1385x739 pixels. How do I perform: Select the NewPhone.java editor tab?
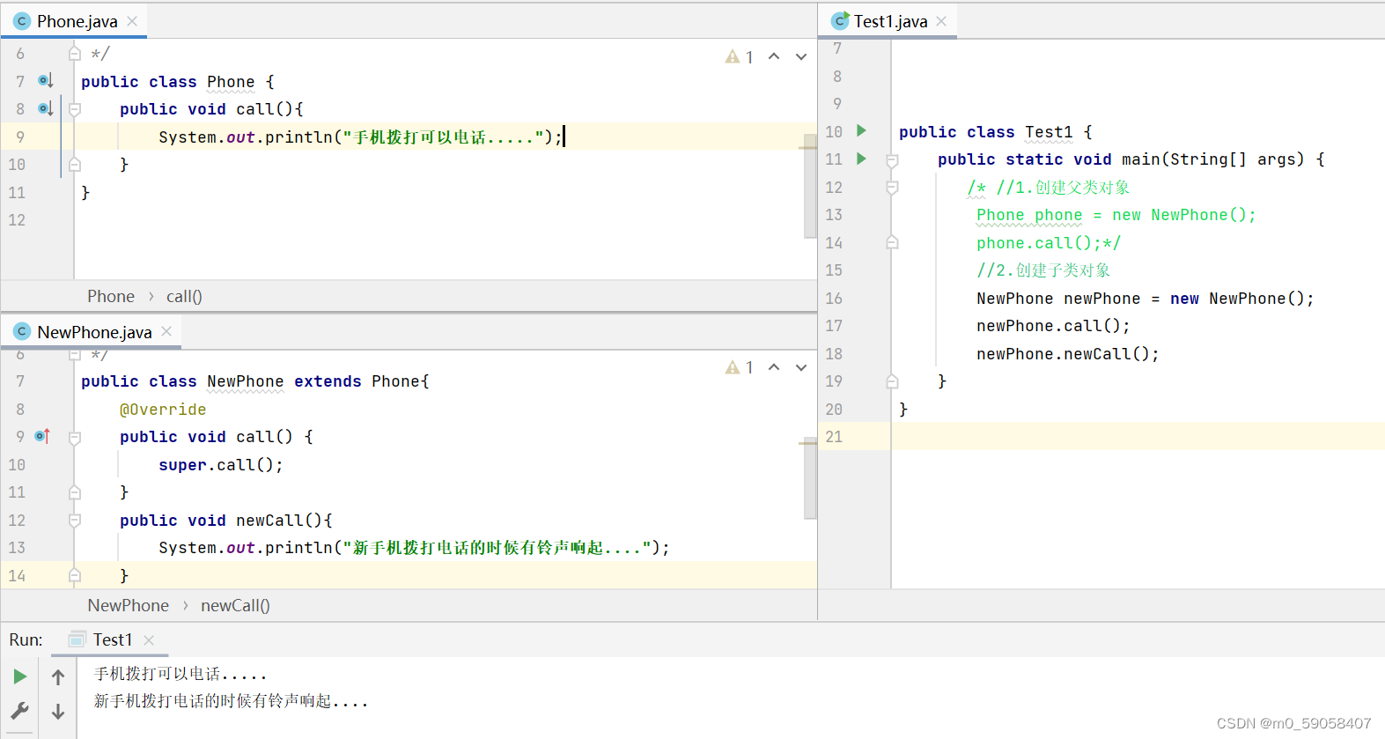pyautogui.click(x=93, y=332)
